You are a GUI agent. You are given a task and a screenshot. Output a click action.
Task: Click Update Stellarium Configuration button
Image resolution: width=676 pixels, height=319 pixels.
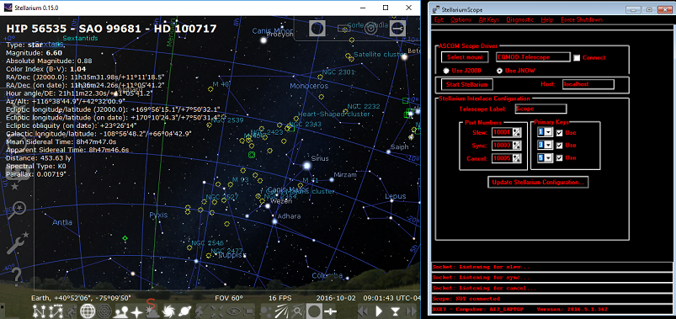coord(538,182)
